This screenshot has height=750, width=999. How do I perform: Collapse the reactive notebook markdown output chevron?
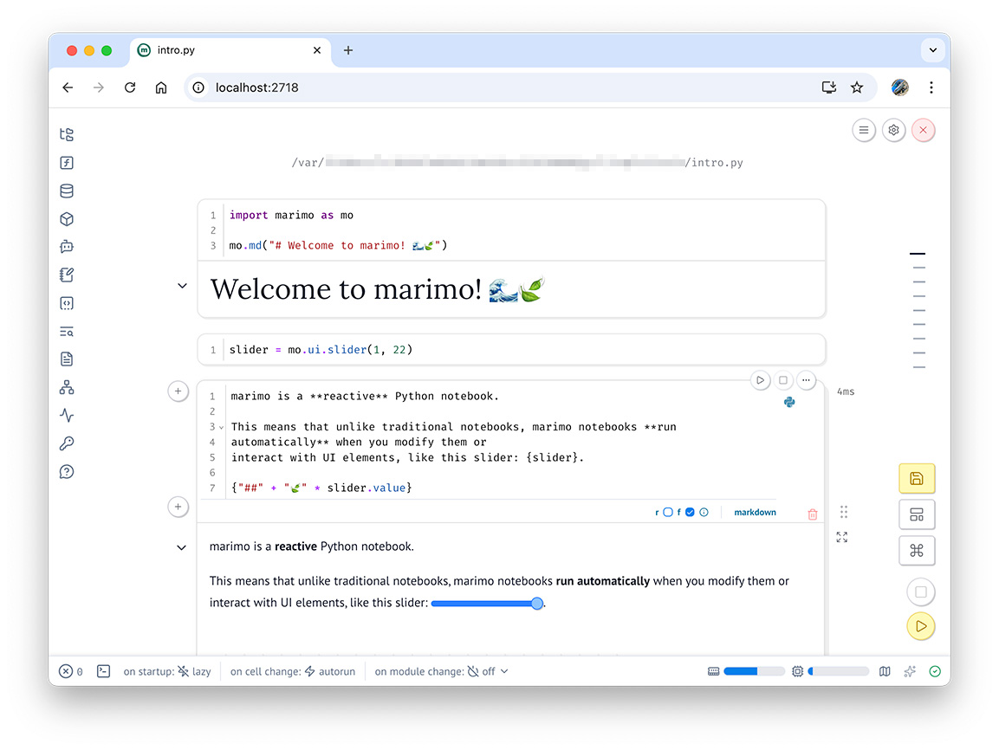[182, 547]
